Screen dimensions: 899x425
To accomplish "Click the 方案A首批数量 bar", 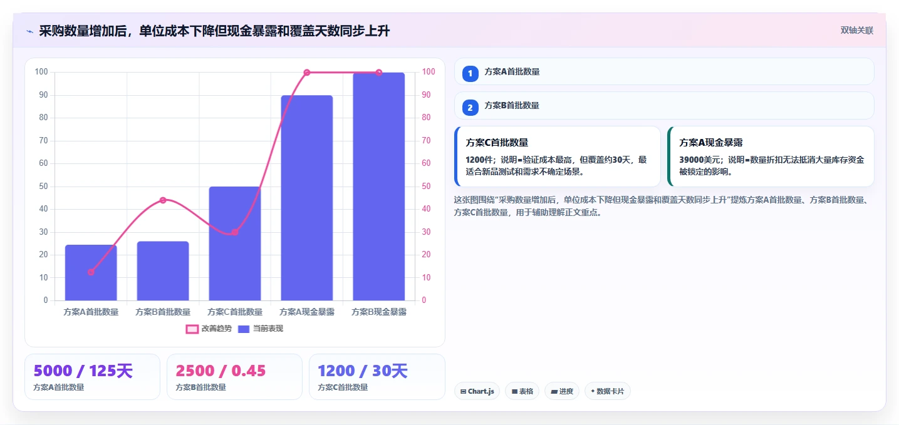I will coord(91,273).
